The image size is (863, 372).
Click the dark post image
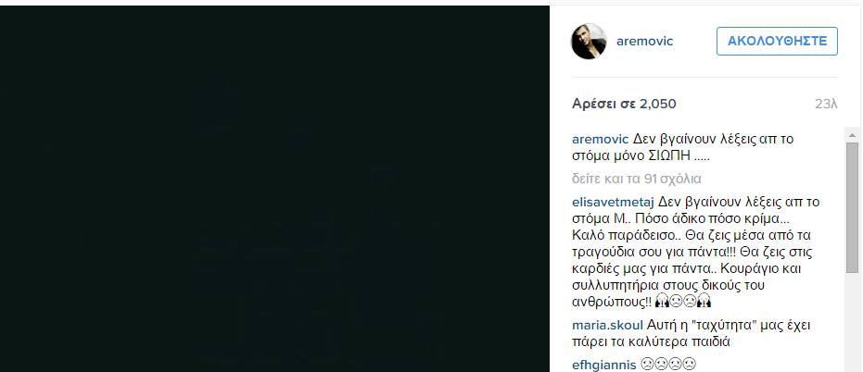[274, 189]
